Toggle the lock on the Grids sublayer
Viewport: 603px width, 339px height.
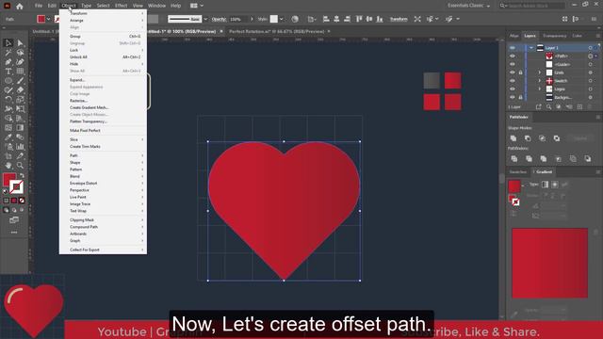(x=520, y=73)
